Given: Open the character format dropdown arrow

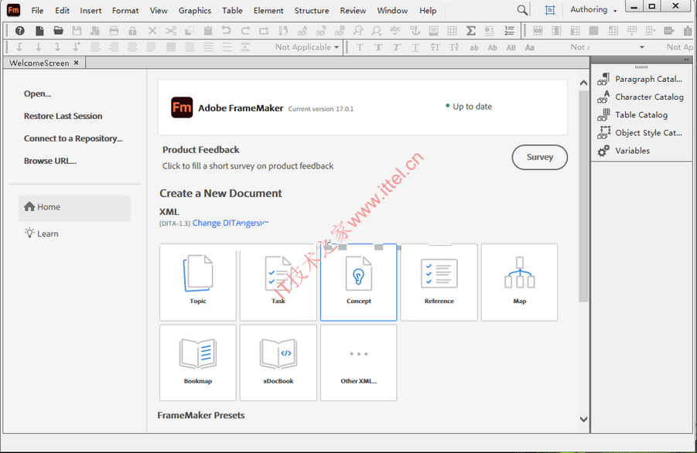Looking at the screenshot, I should coord(642,47).
